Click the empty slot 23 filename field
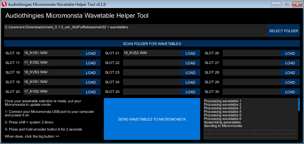This screenshot has height=144, width=304. pyautogui.click(x=152, y=72)
